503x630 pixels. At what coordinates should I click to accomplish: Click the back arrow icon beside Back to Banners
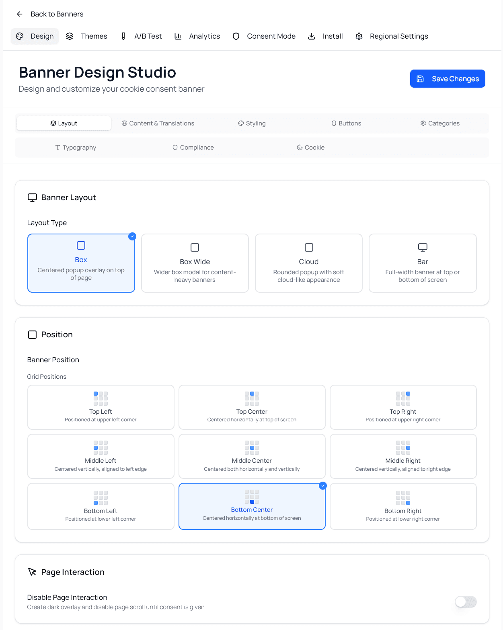click(x=19, y=14)
